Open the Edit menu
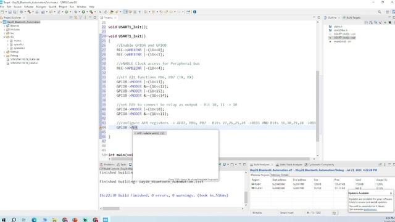Screen dimensions: 395x222 (9, 7)
